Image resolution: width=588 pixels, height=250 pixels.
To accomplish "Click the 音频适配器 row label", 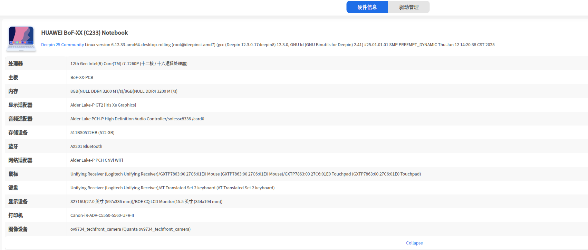I will 20,119.
